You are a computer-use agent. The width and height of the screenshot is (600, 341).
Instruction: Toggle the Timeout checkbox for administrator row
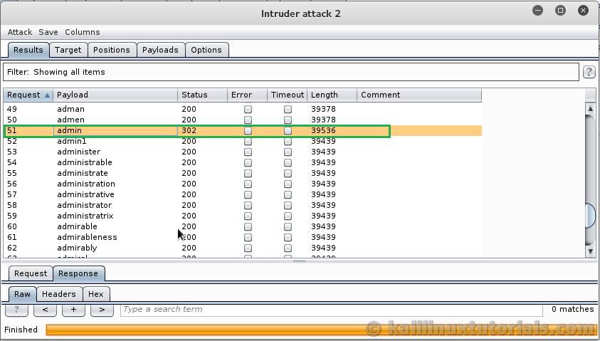pyautogui.click(x=288, y=205)
